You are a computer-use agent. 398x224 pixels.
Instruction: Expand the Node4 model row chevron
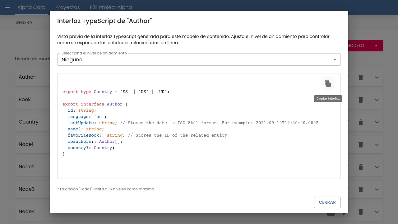[x=377, y=212]
